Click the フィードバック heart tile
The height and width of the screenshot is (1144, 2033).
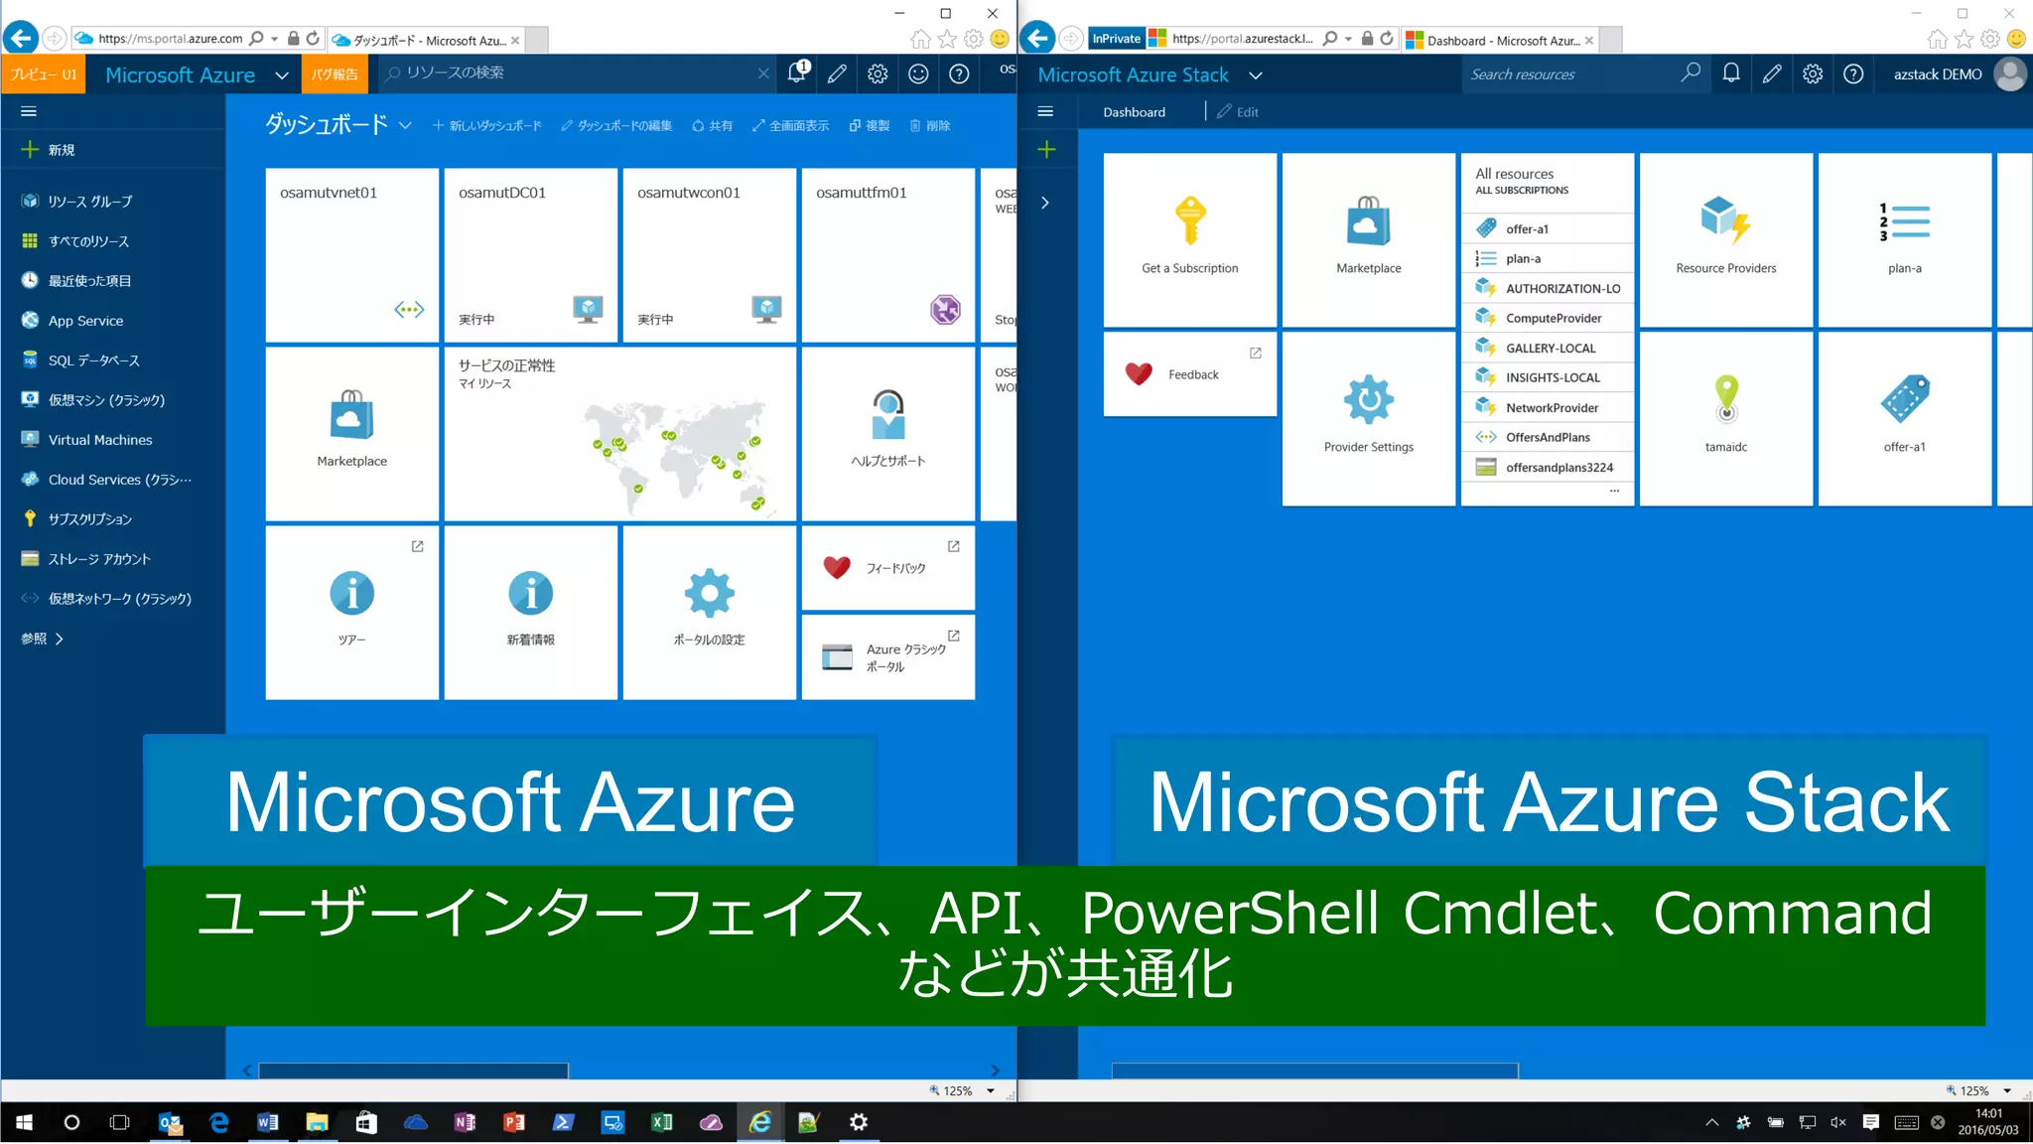tap(888, 567)
